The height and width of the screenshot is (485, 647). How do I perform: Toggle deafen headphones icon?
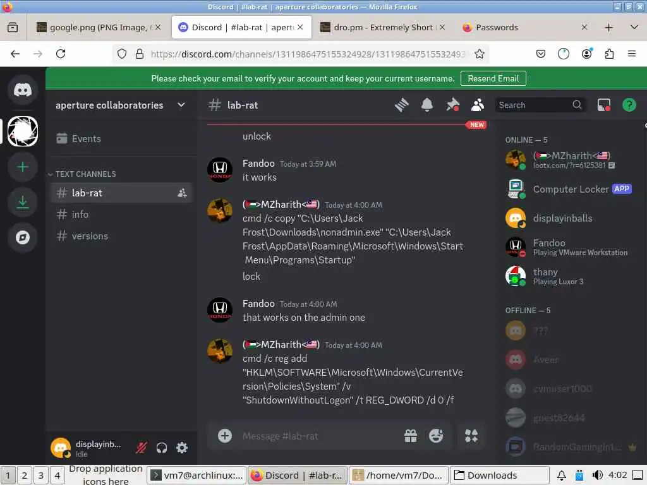click(x=162, y=448)
